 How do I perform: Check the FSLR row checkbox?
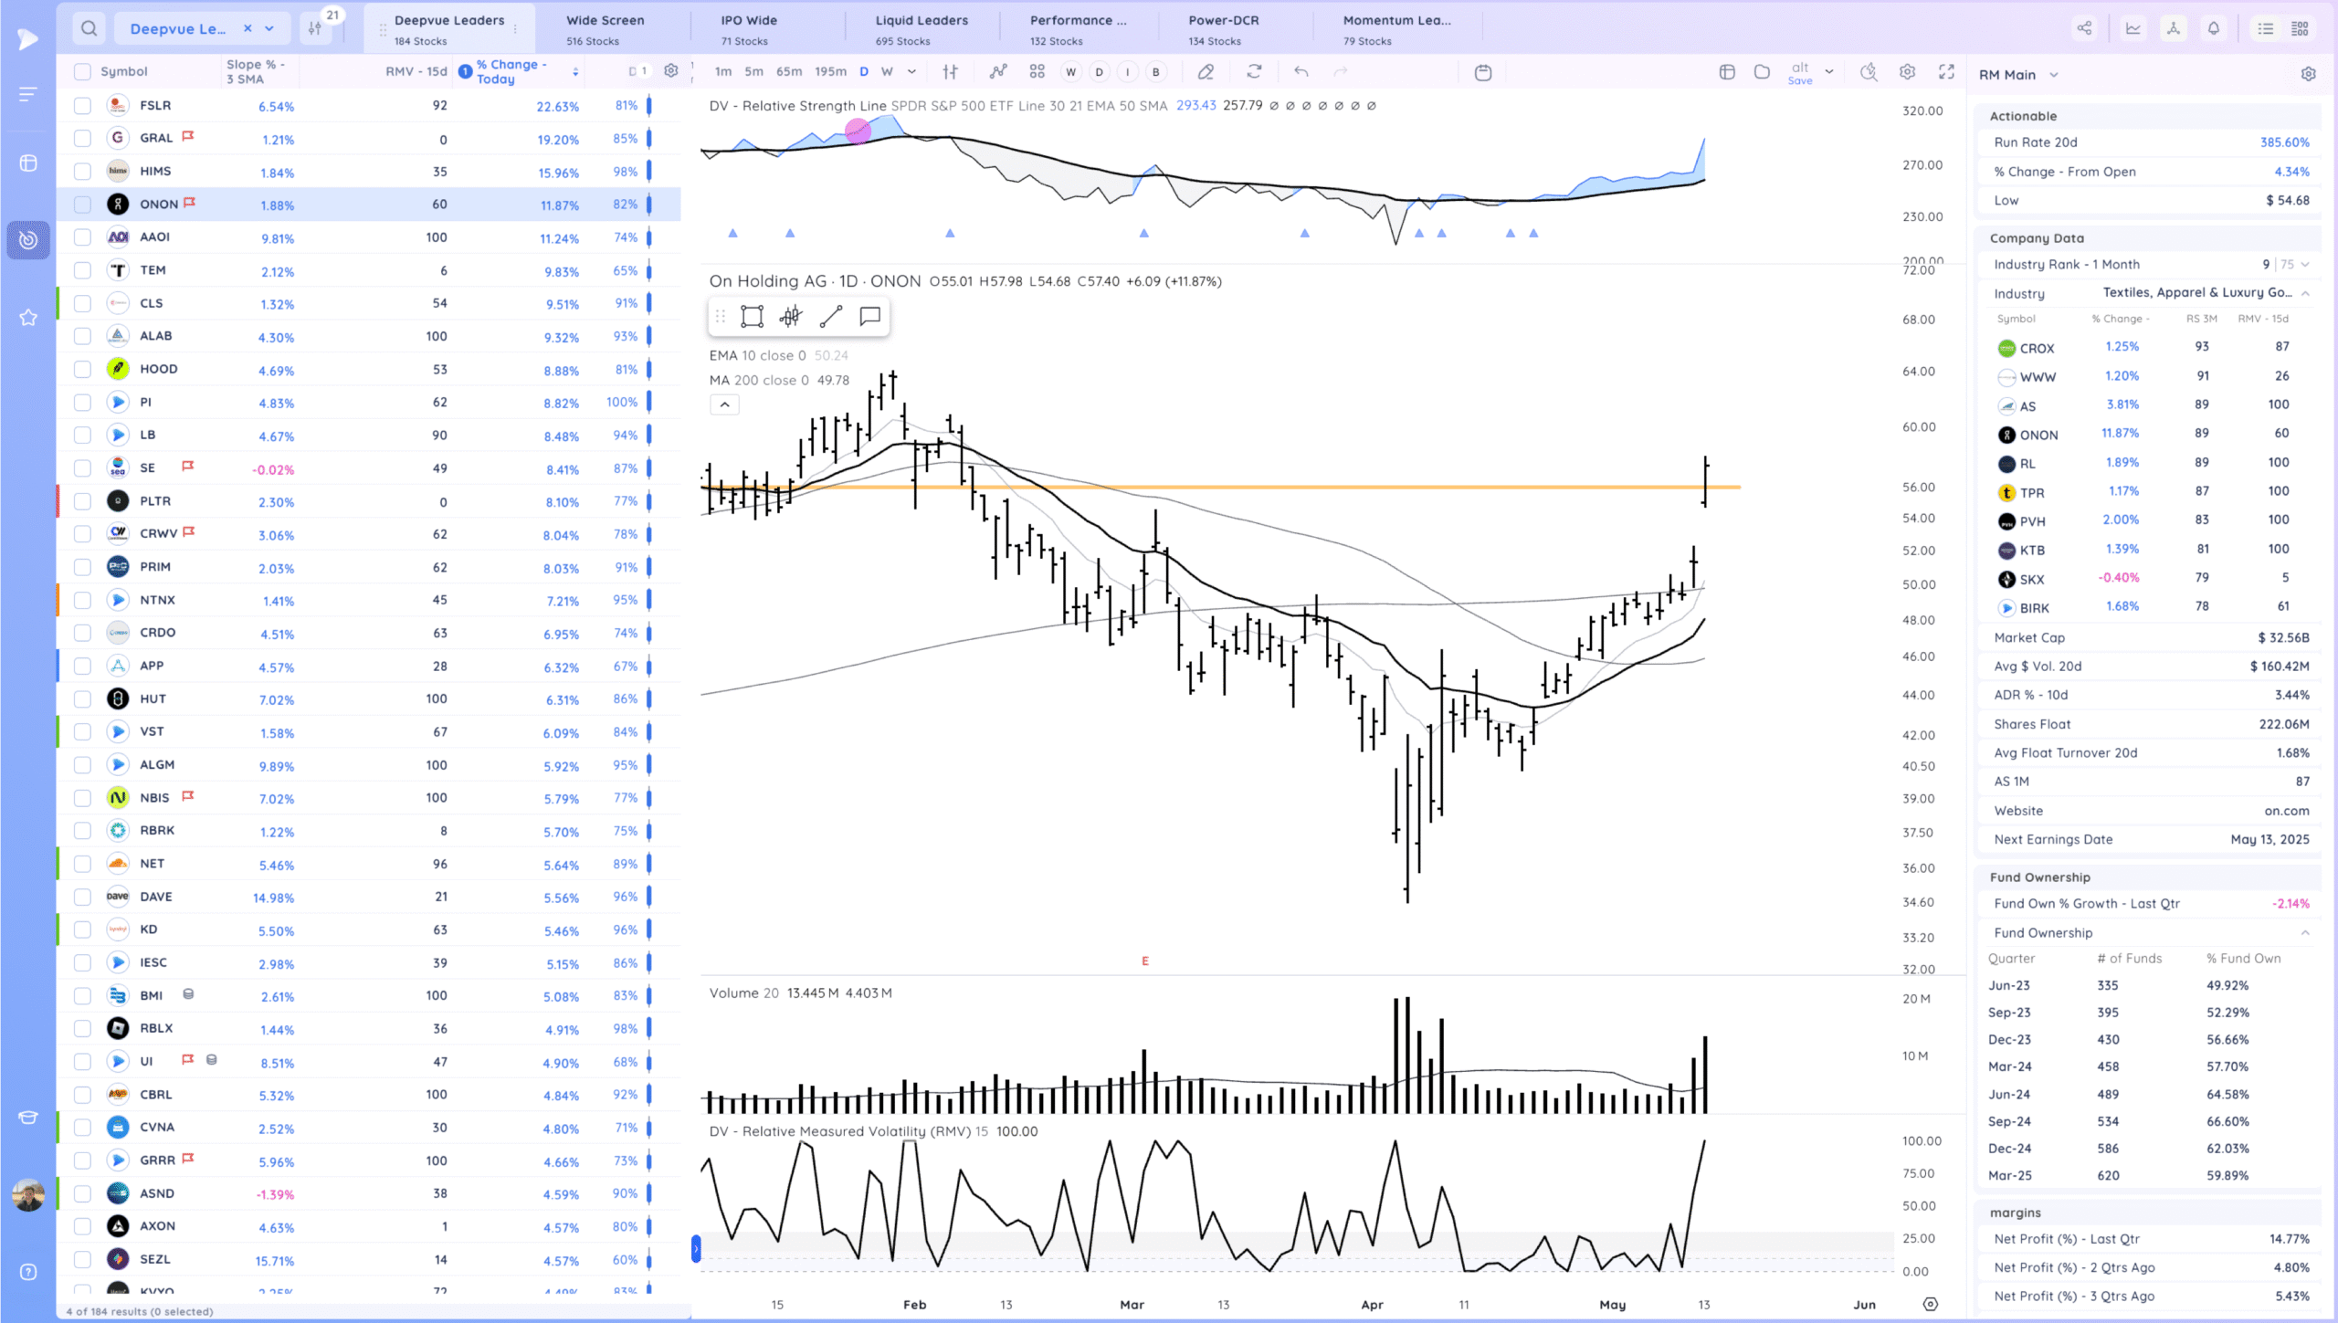coord(82,106)
